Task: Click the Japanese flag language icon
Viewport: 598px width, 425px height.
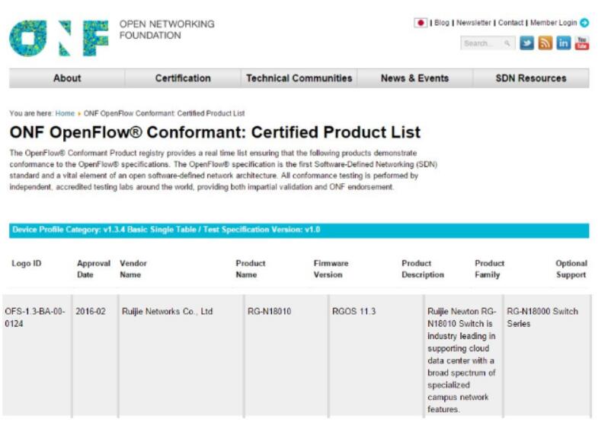Action: 421,23
